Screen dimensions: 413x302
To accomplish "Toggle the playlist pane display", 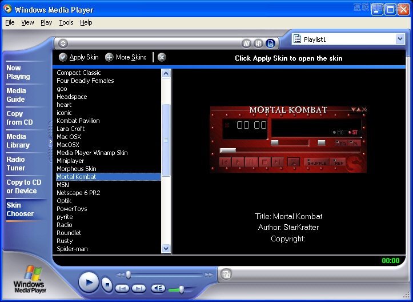I will click(x=270, y=43).
